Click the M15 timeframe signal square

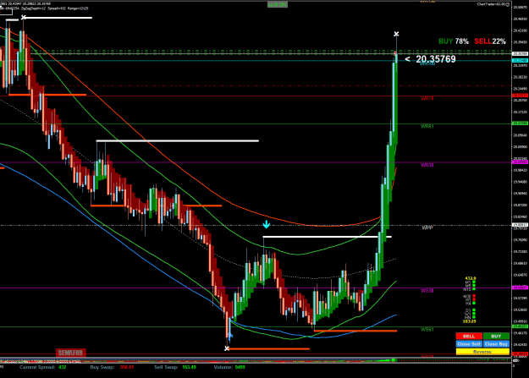pos(474,289)
